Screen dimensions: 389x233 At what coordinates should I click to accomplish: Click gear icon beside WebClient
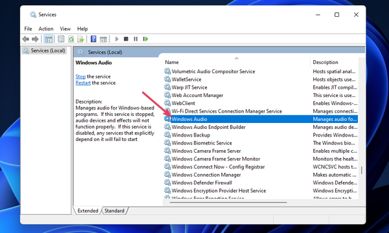167,103
